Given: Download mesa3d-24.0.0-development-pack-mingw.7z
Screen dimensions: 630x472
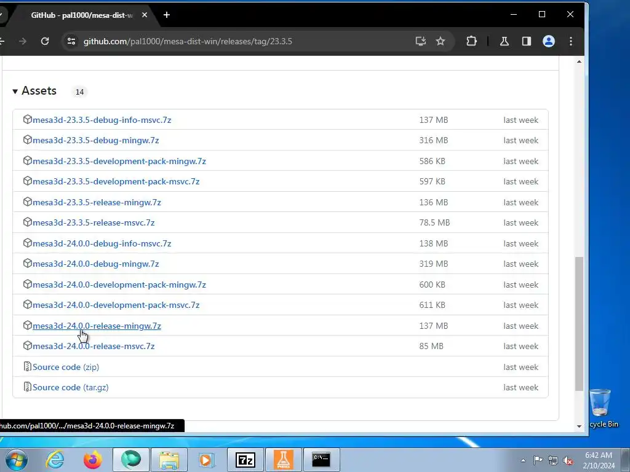Looking at the screenshot, I should pos(119,285).
